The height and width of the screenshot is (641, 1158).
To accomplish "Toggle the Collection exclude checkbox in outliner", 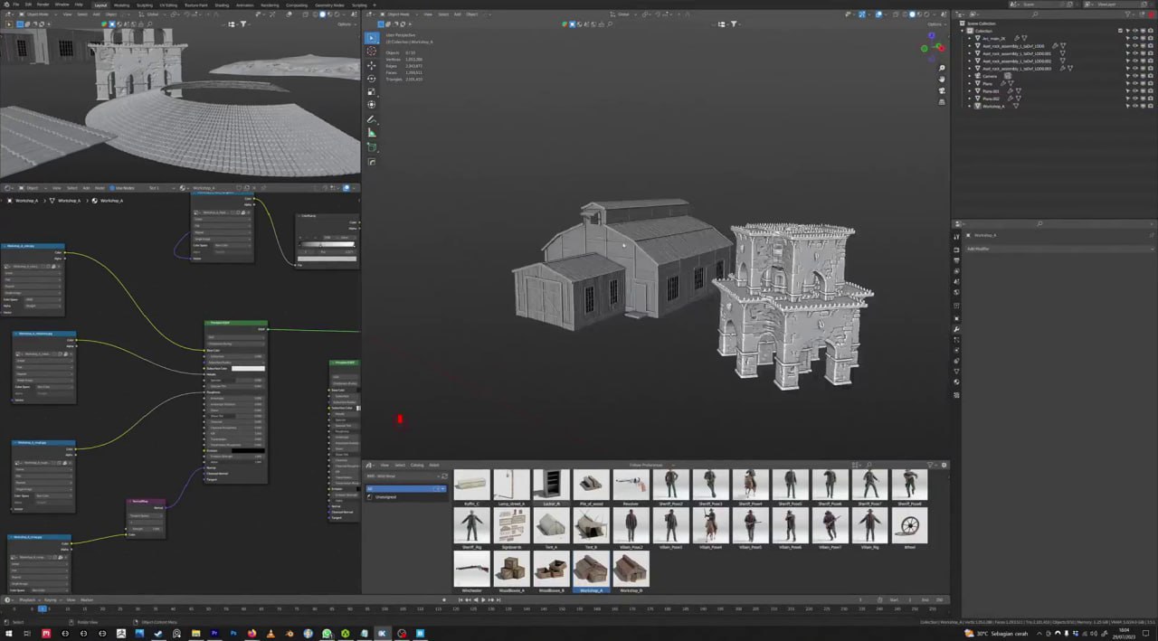I will 1120,31.
